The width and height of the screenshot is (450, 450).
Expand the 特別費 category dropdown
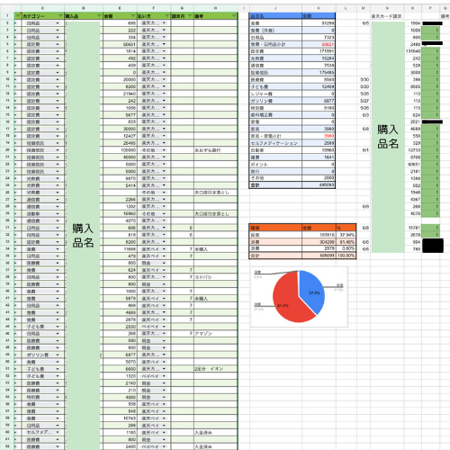coord(58,397)
